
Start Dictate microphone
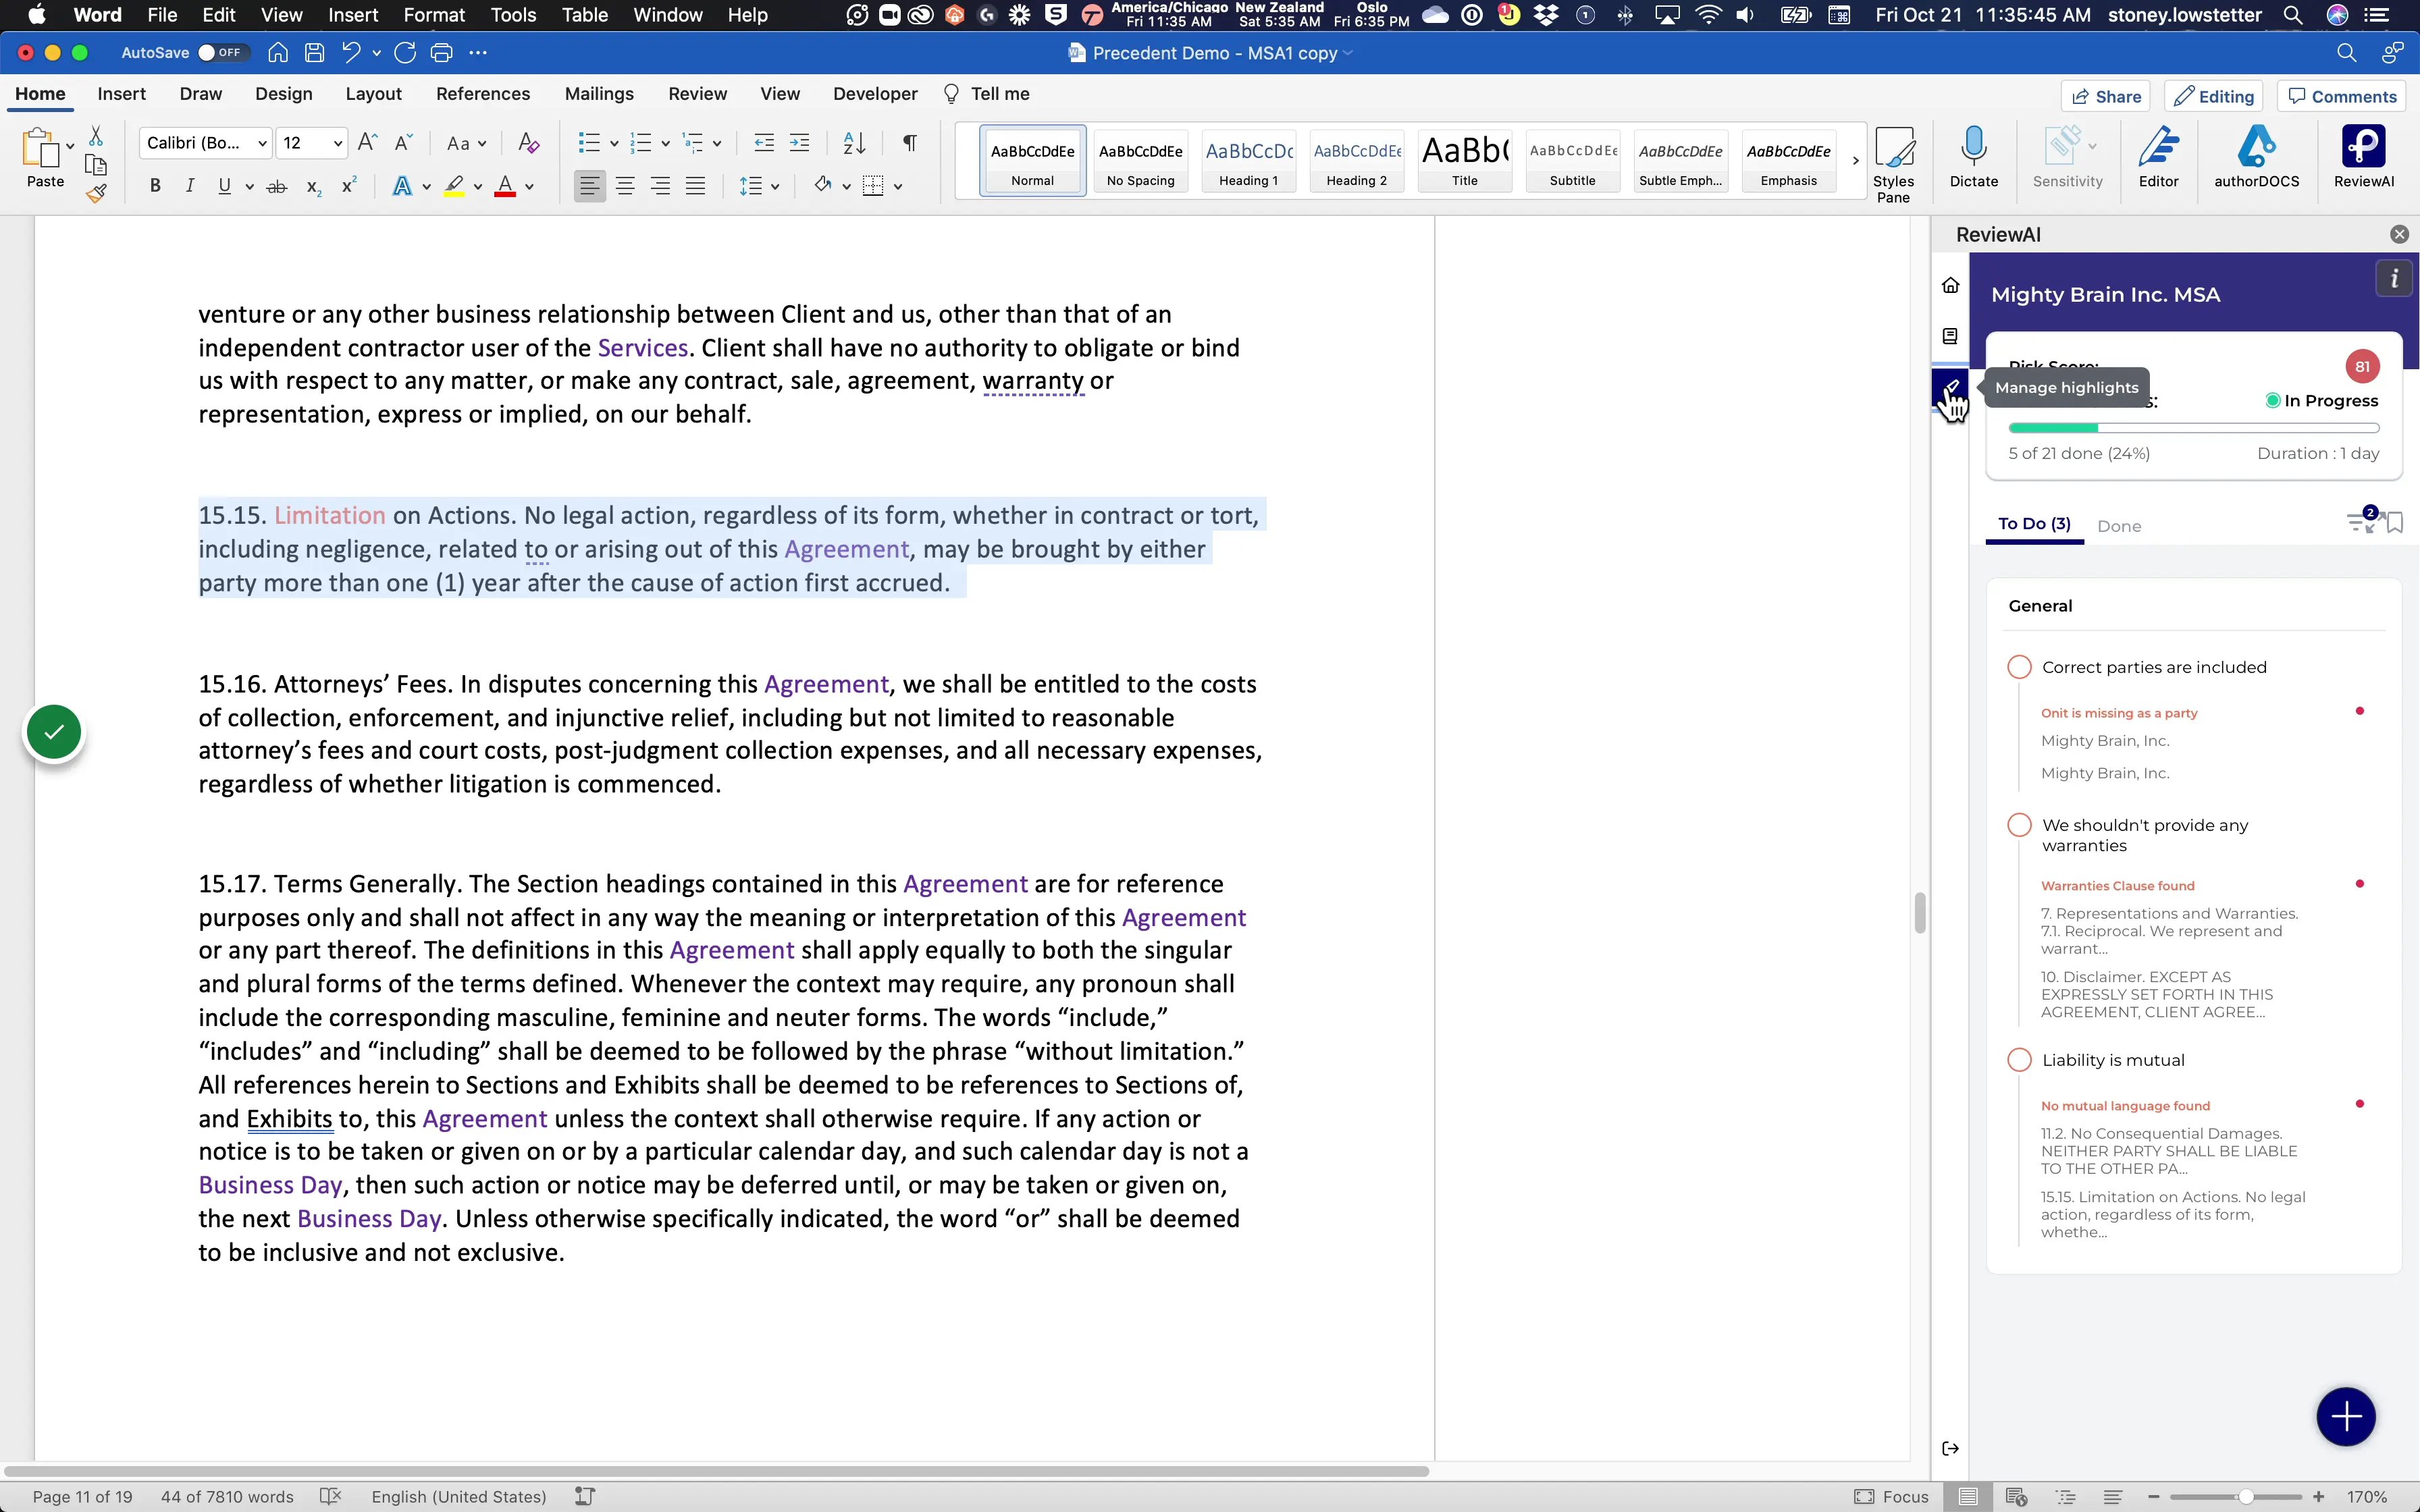(1973, 157)
